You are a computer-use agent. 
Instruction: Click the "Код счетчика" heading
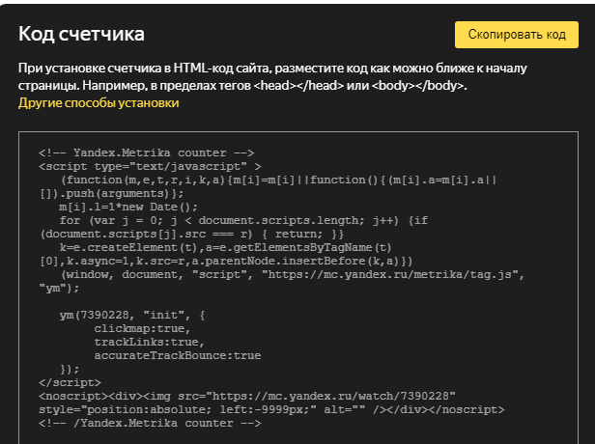(x=81, y=35)
